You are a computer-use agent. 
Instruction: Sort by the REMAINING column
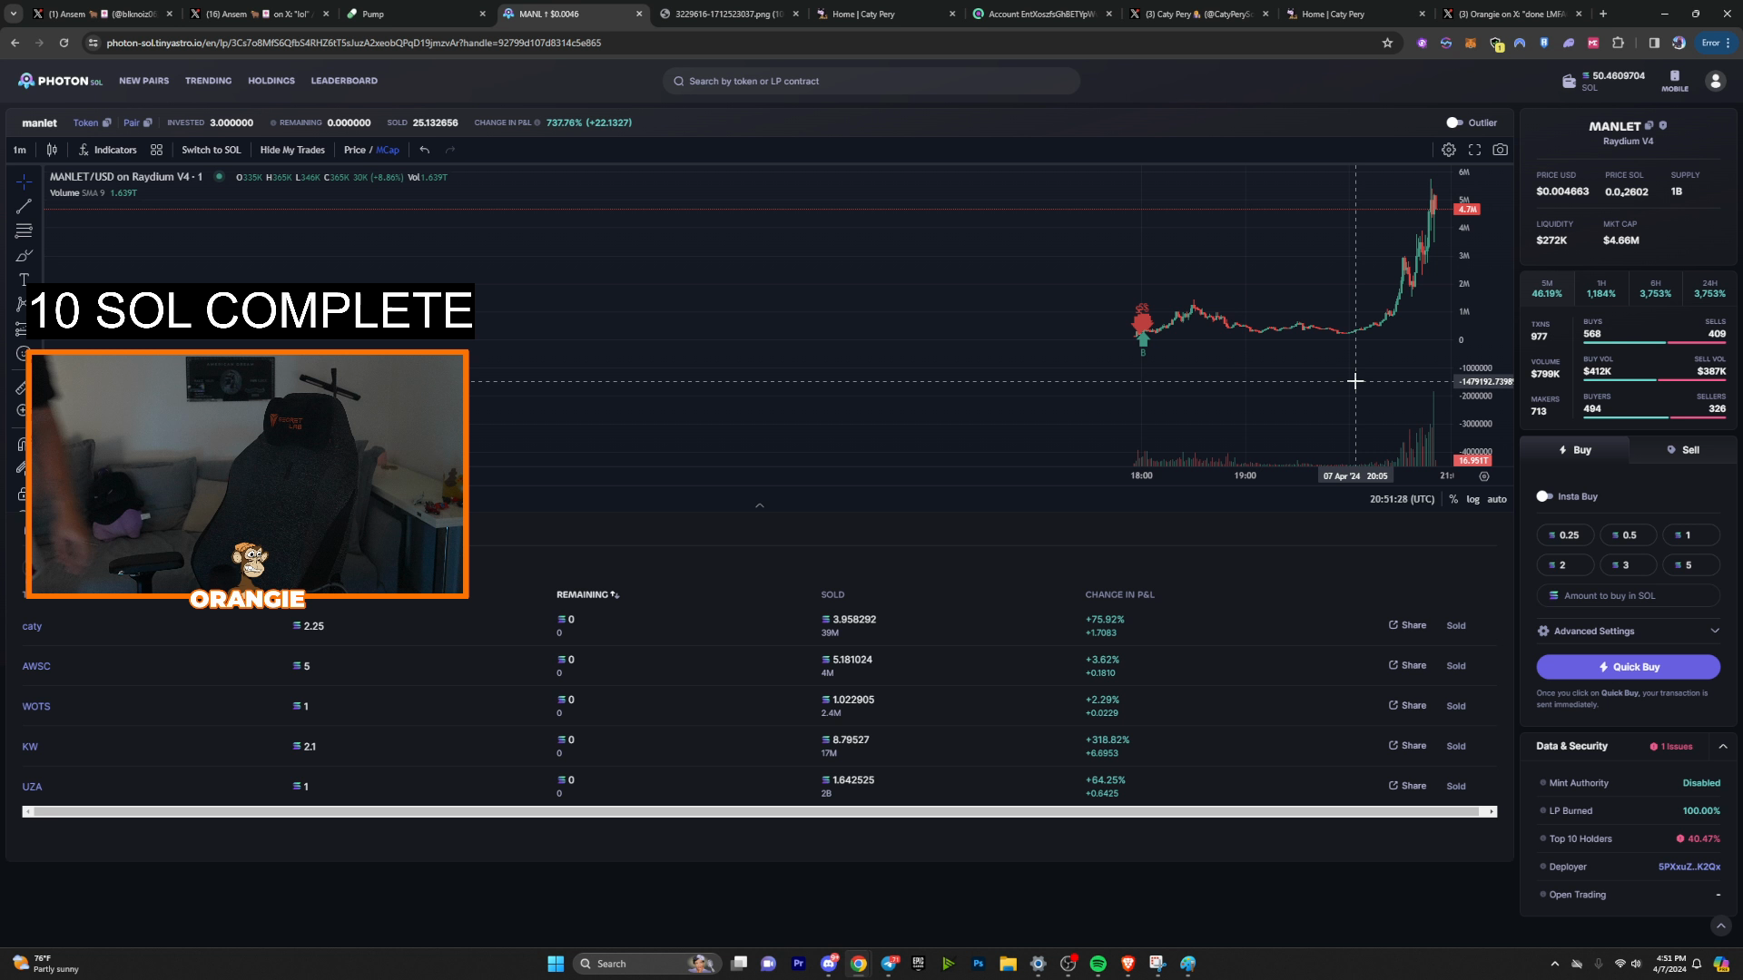(x=587, y=594)
